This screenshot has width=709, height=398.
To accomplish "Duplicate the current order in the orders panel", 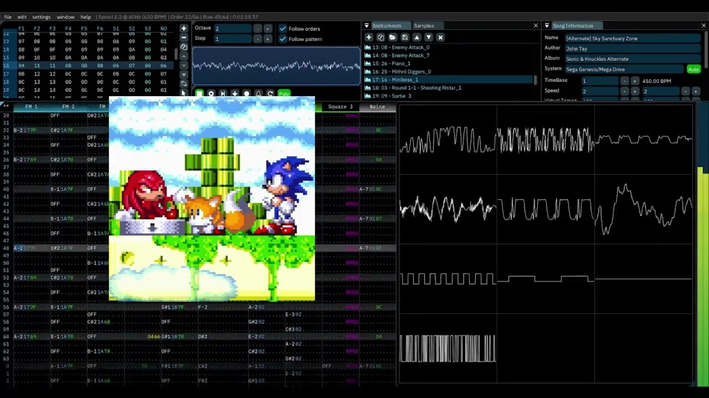I will [x=184, y=47].
